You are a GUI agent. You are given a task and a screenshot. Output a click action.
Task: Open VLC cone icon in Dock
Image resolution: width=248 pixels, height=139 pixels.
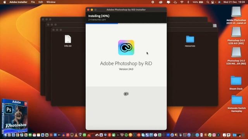point(76,135)
